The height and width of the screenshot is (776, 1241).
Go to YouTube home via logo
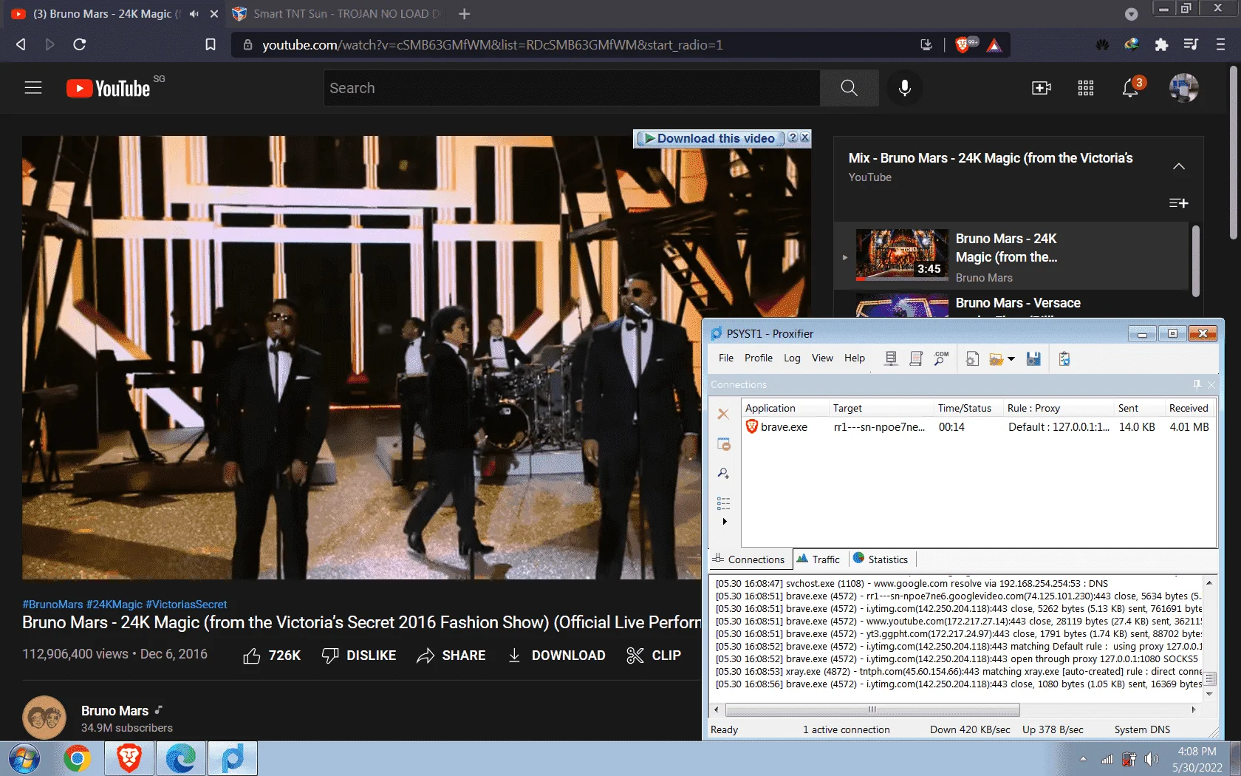pyautogui.click(x=109, y=89)
